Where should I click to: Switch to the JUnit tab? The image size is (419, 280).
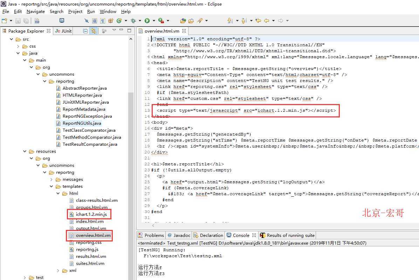point(64,31)
